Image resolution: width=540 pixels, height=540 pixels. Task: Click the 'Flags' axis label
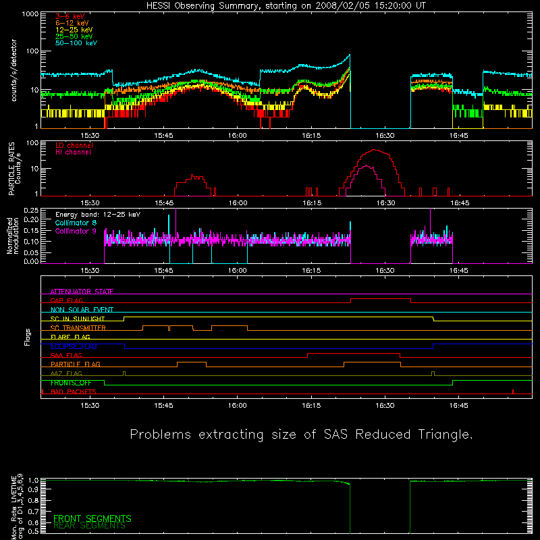click(28, 337)
